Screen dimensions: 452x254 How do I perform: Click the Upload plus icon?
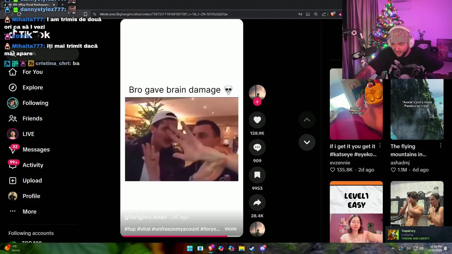tap(13, 181)
